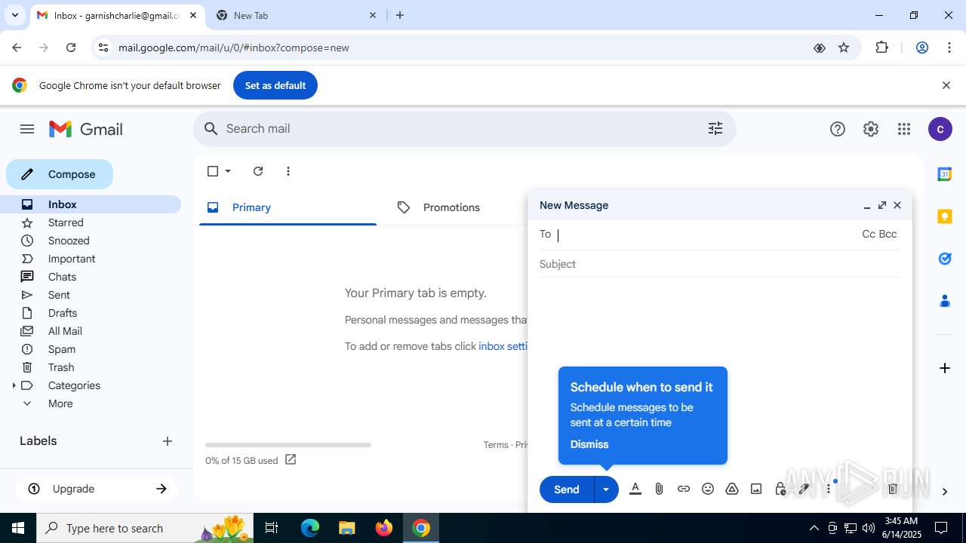Hide side panel arrow at bottom right
Image resolution: width=966 pixels, height=543 pixels.
click(944, 492)
